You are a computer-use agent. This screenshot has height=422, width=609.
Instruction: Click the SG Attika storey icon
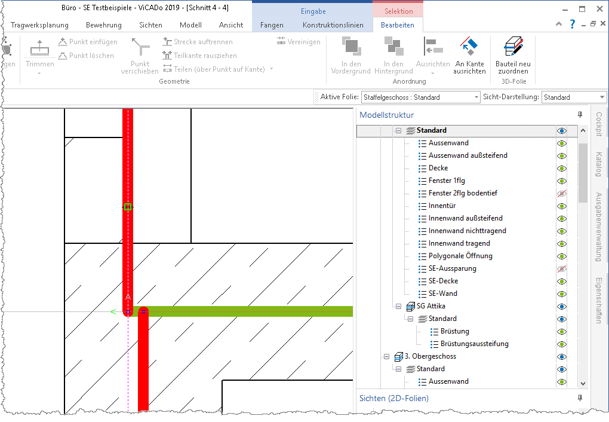(x=411, y=306)
